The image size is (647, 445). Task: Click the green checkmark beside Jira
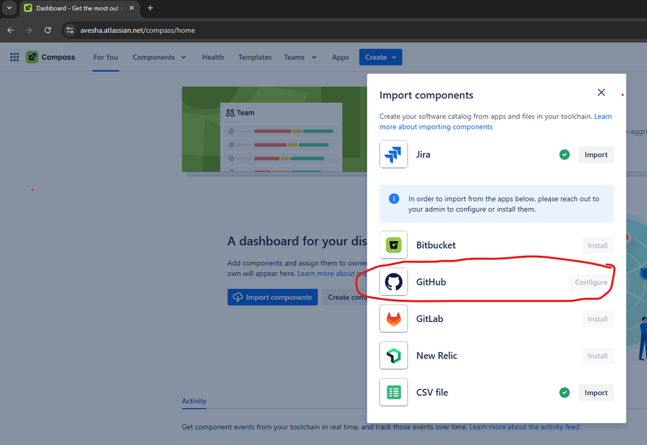click(564, 154)
